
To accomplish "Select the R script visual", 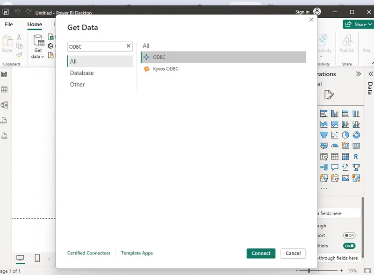I will click(356, 157).
